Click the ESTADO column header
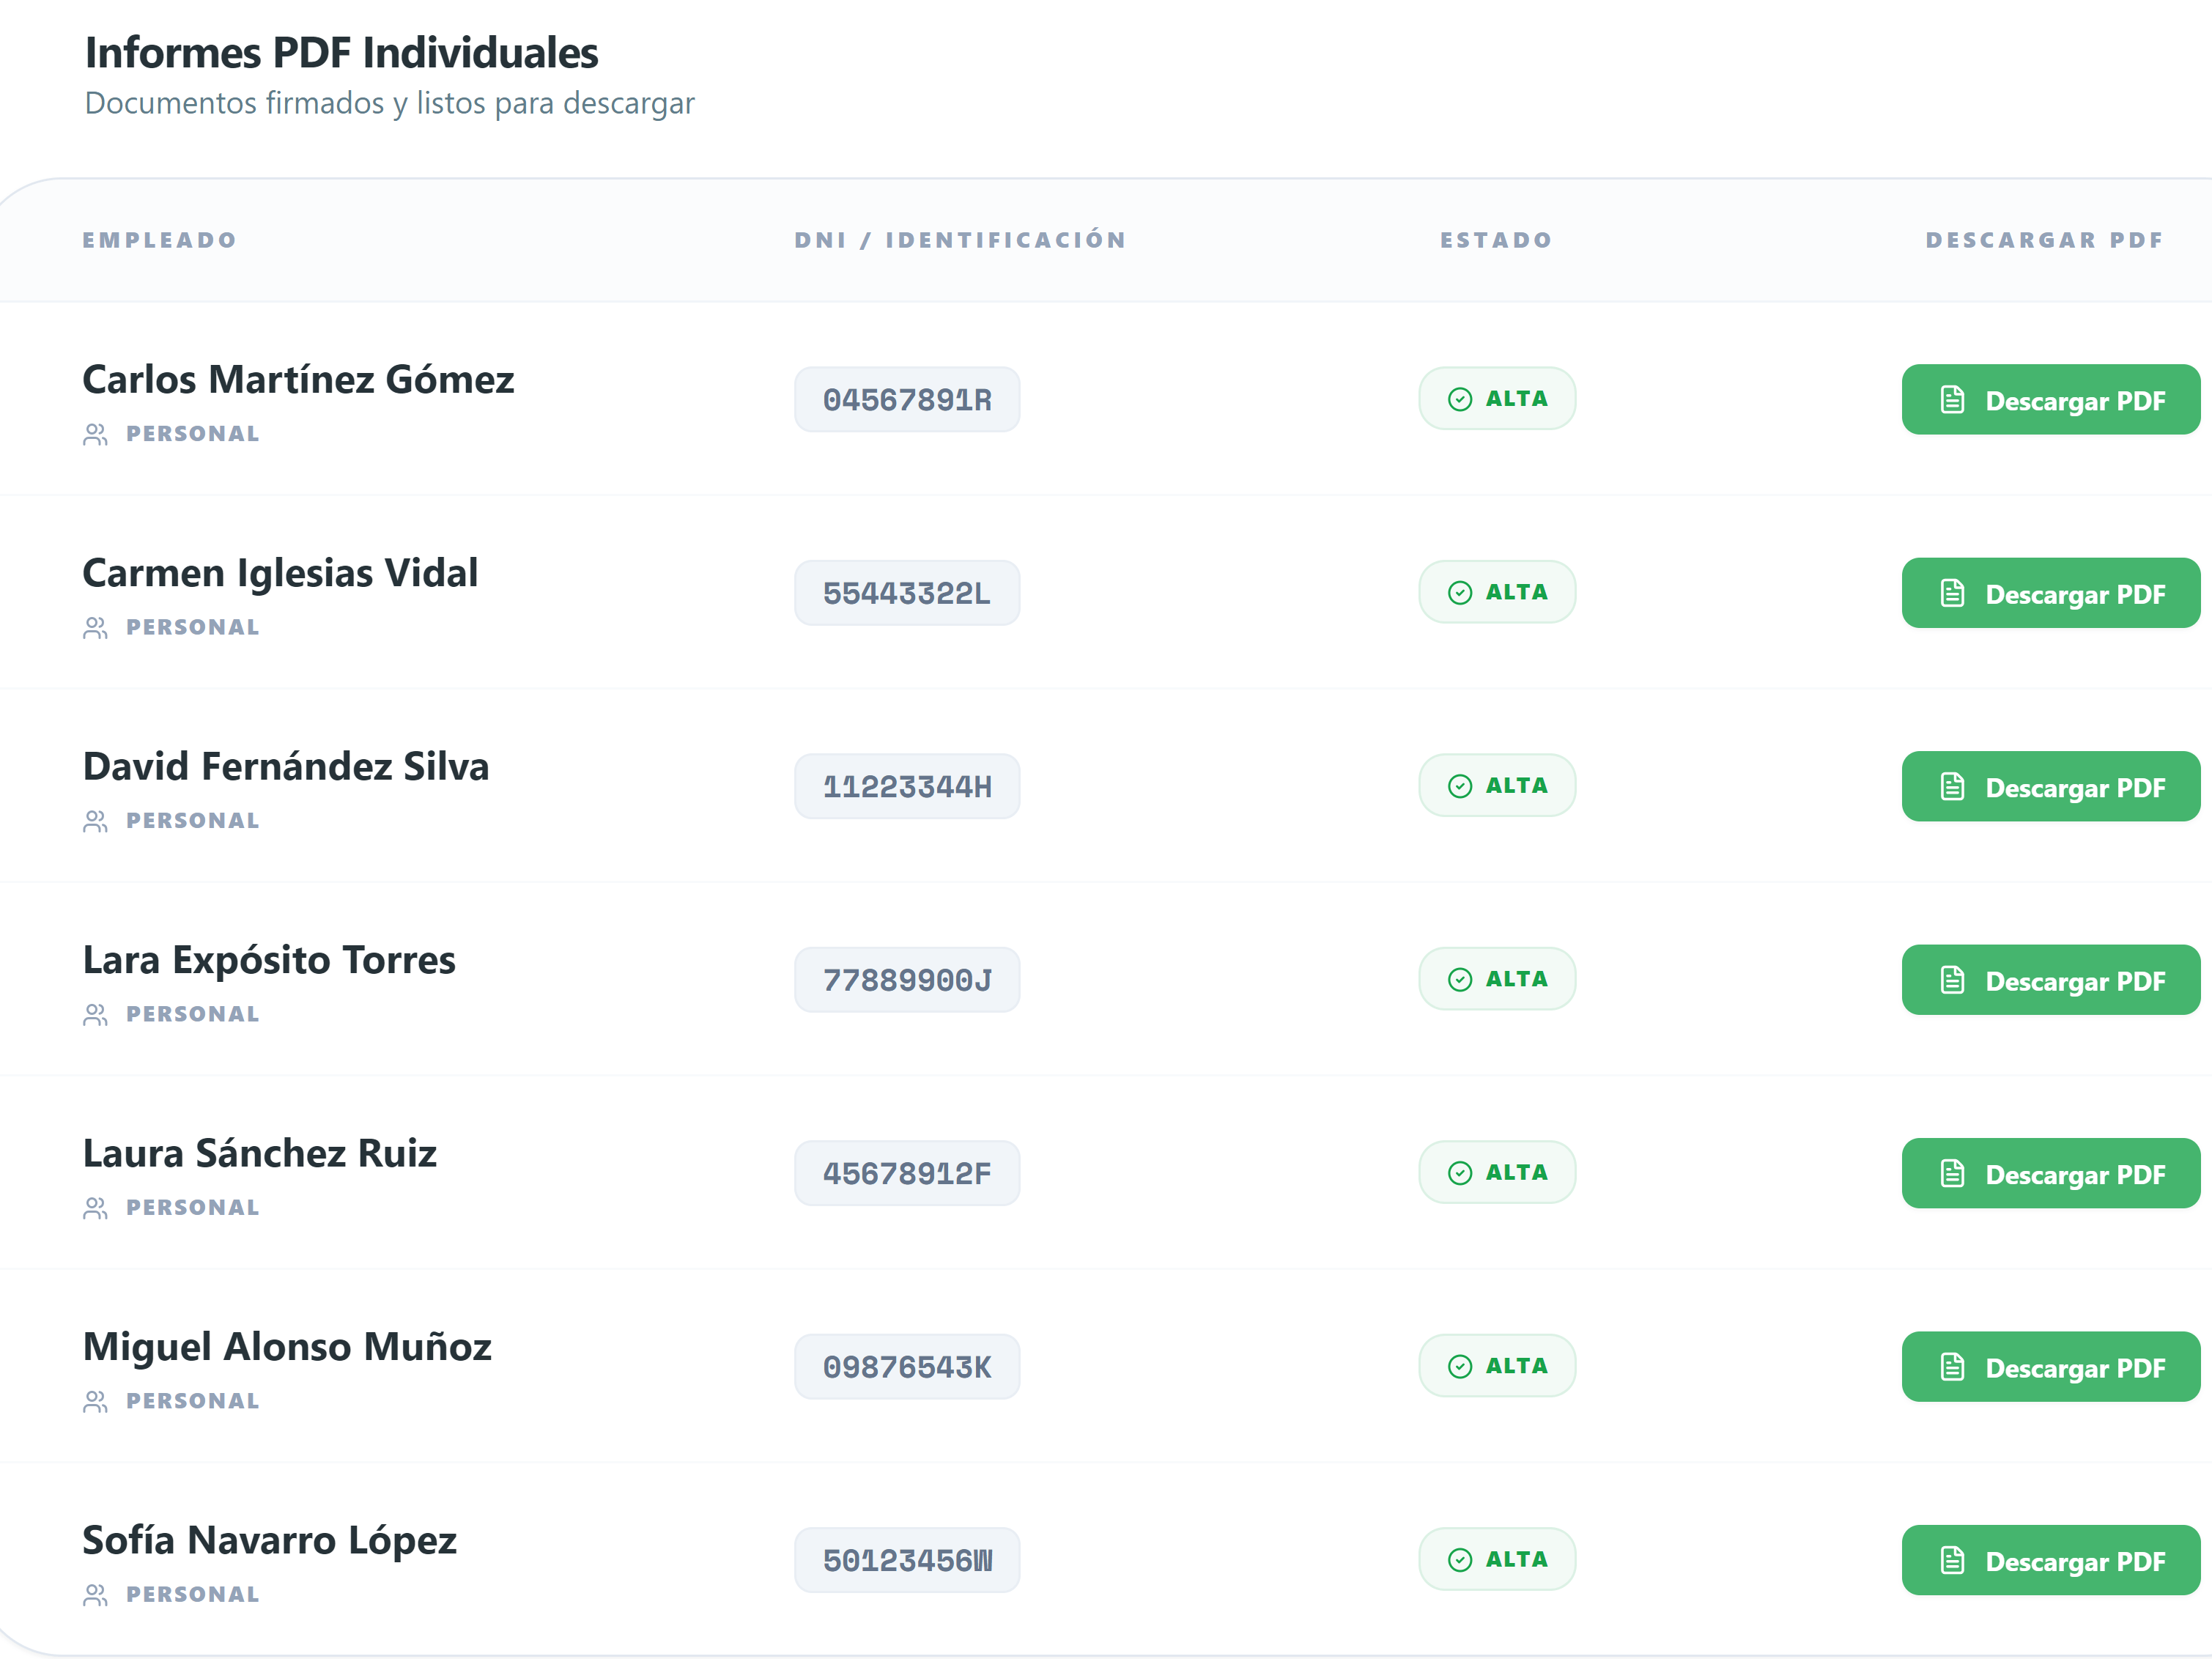Viewport: 2212px width, 1659px height. click(1496, 240)
